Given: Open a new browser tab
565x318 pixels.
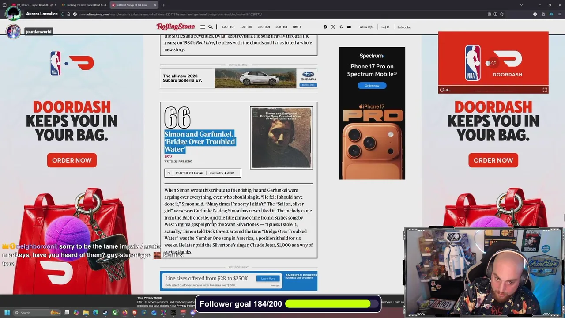Looking at the screenshot, I should 163,5.
